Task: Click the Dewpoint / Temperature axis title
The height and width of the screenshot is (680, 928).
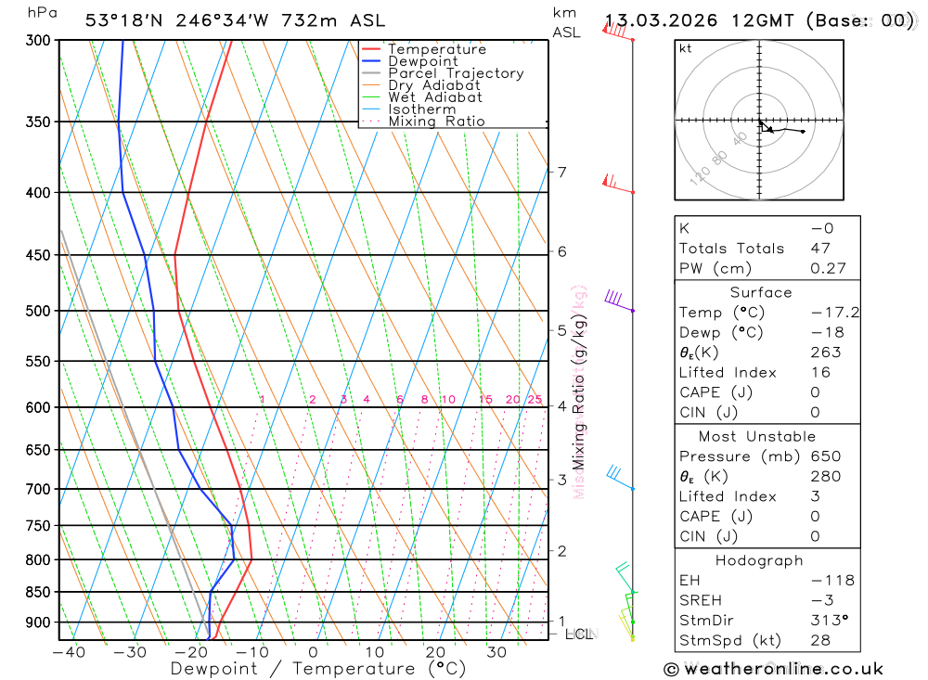Action: [x=317, y=669]
